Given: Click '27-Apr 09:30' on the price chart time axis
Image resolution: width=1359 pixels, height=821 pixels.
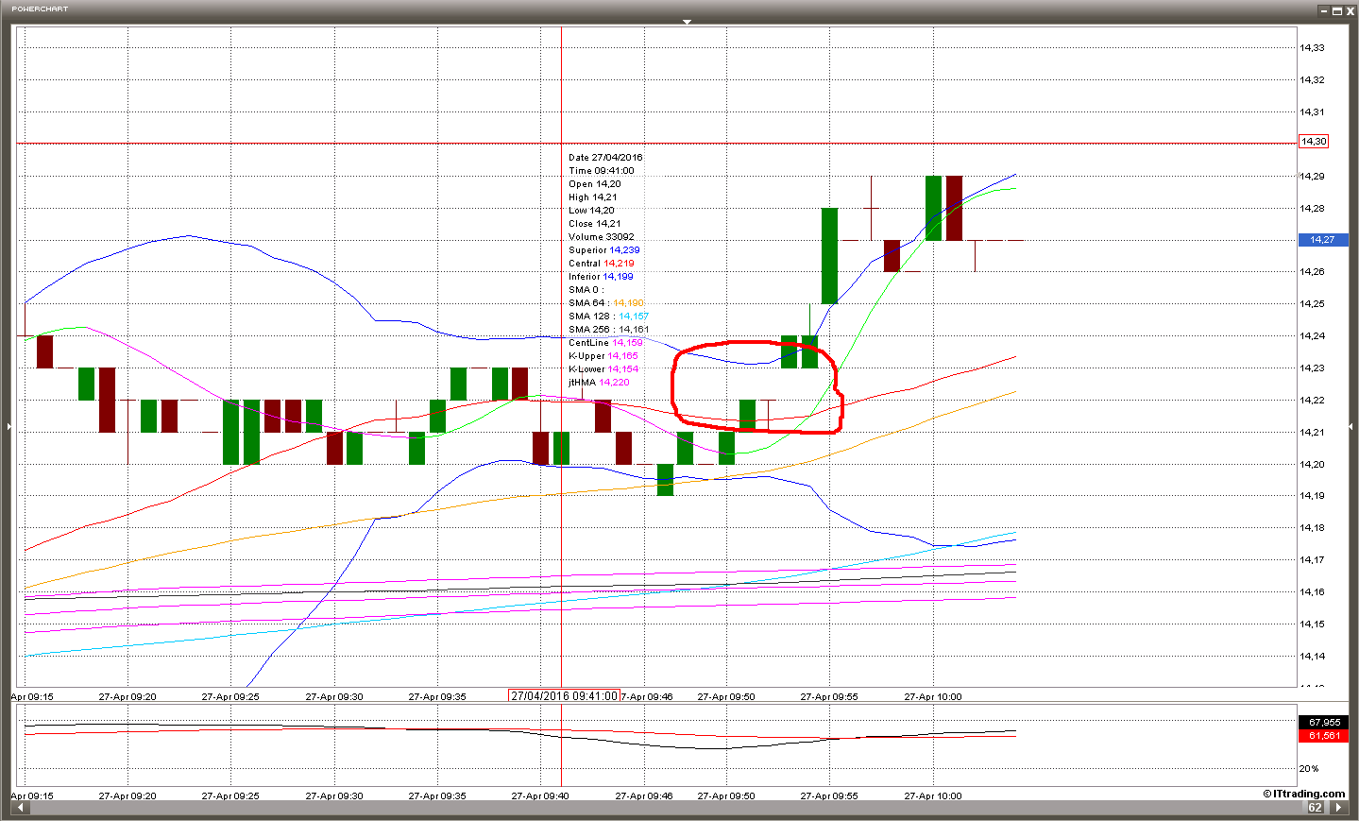Looking at the screenshot, I should (x=334, y=696).
